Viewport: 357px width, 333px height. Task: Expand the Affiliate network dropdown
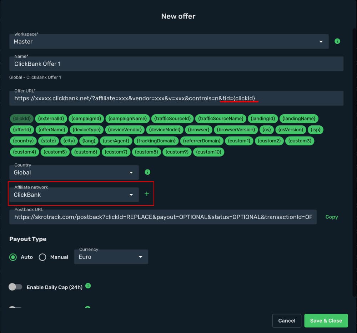74,195
